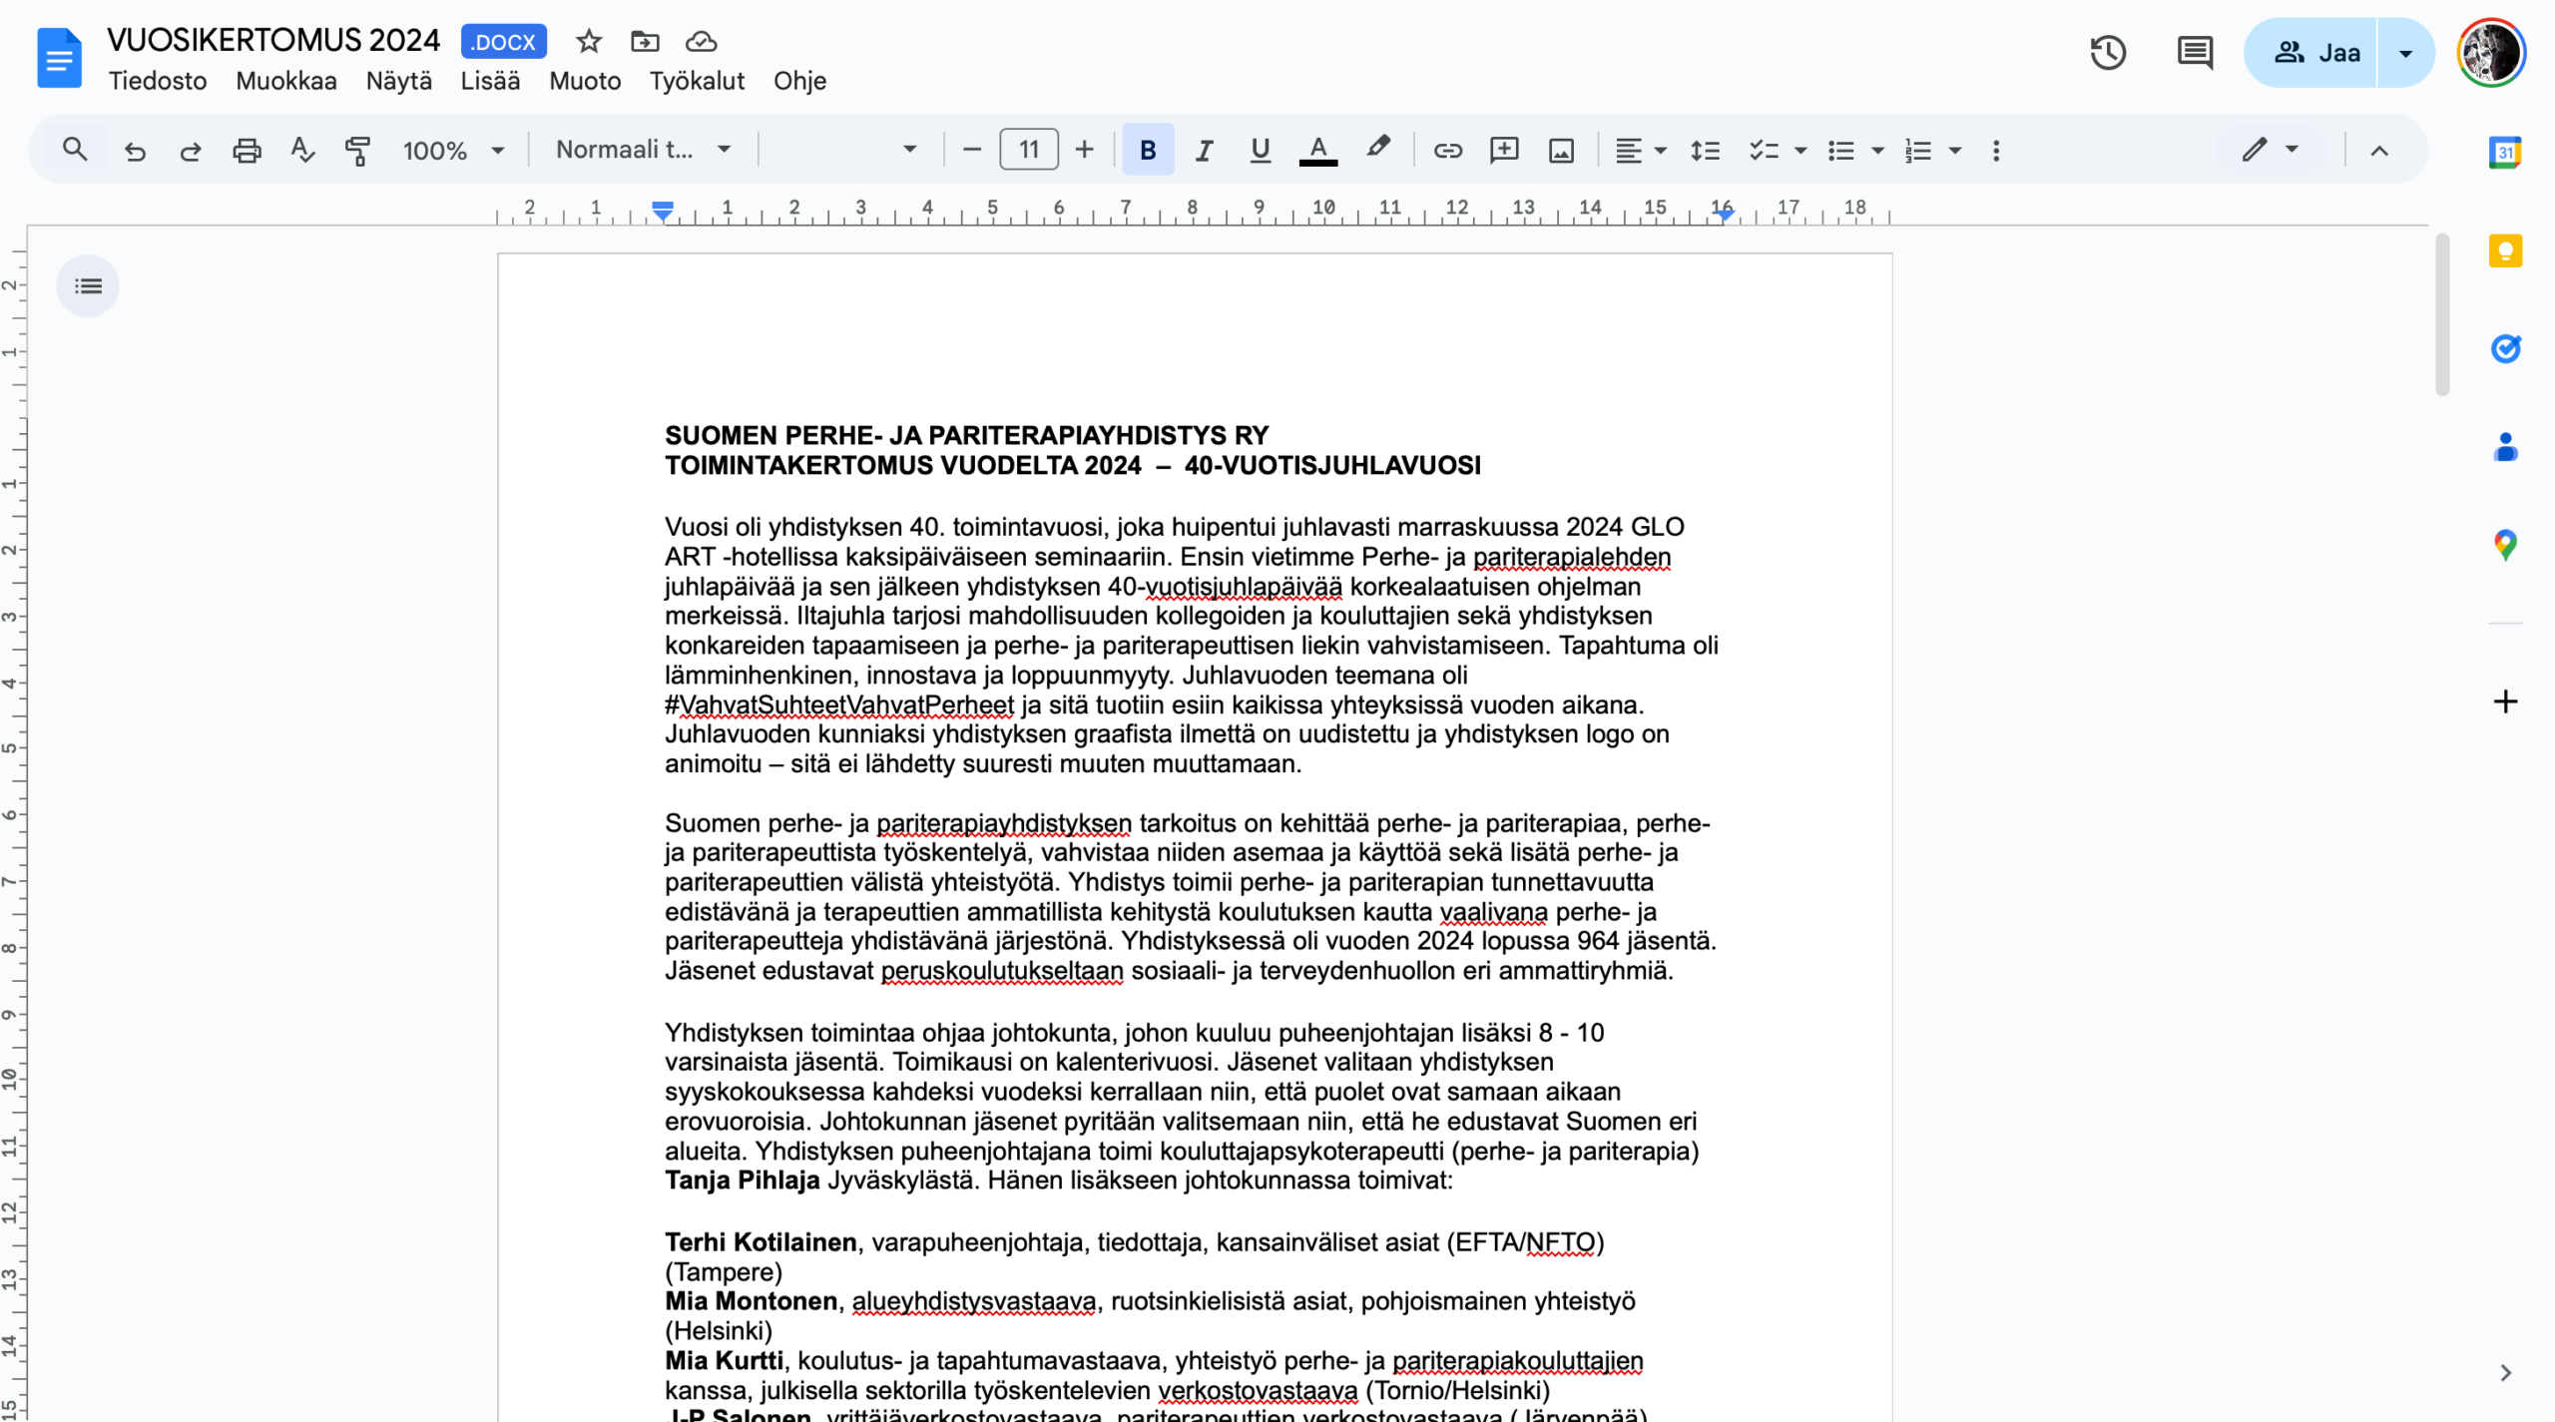
Task: Click the insert image icon
Action: click(x=1561, y=151)
